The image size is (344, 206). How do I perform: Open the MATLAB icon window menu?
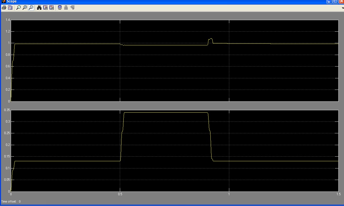(3, 1)
